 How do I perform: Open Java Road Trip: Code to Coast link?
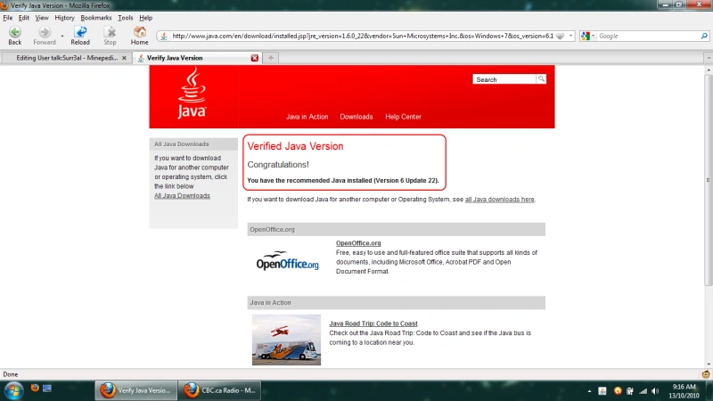tap(373, 323)
